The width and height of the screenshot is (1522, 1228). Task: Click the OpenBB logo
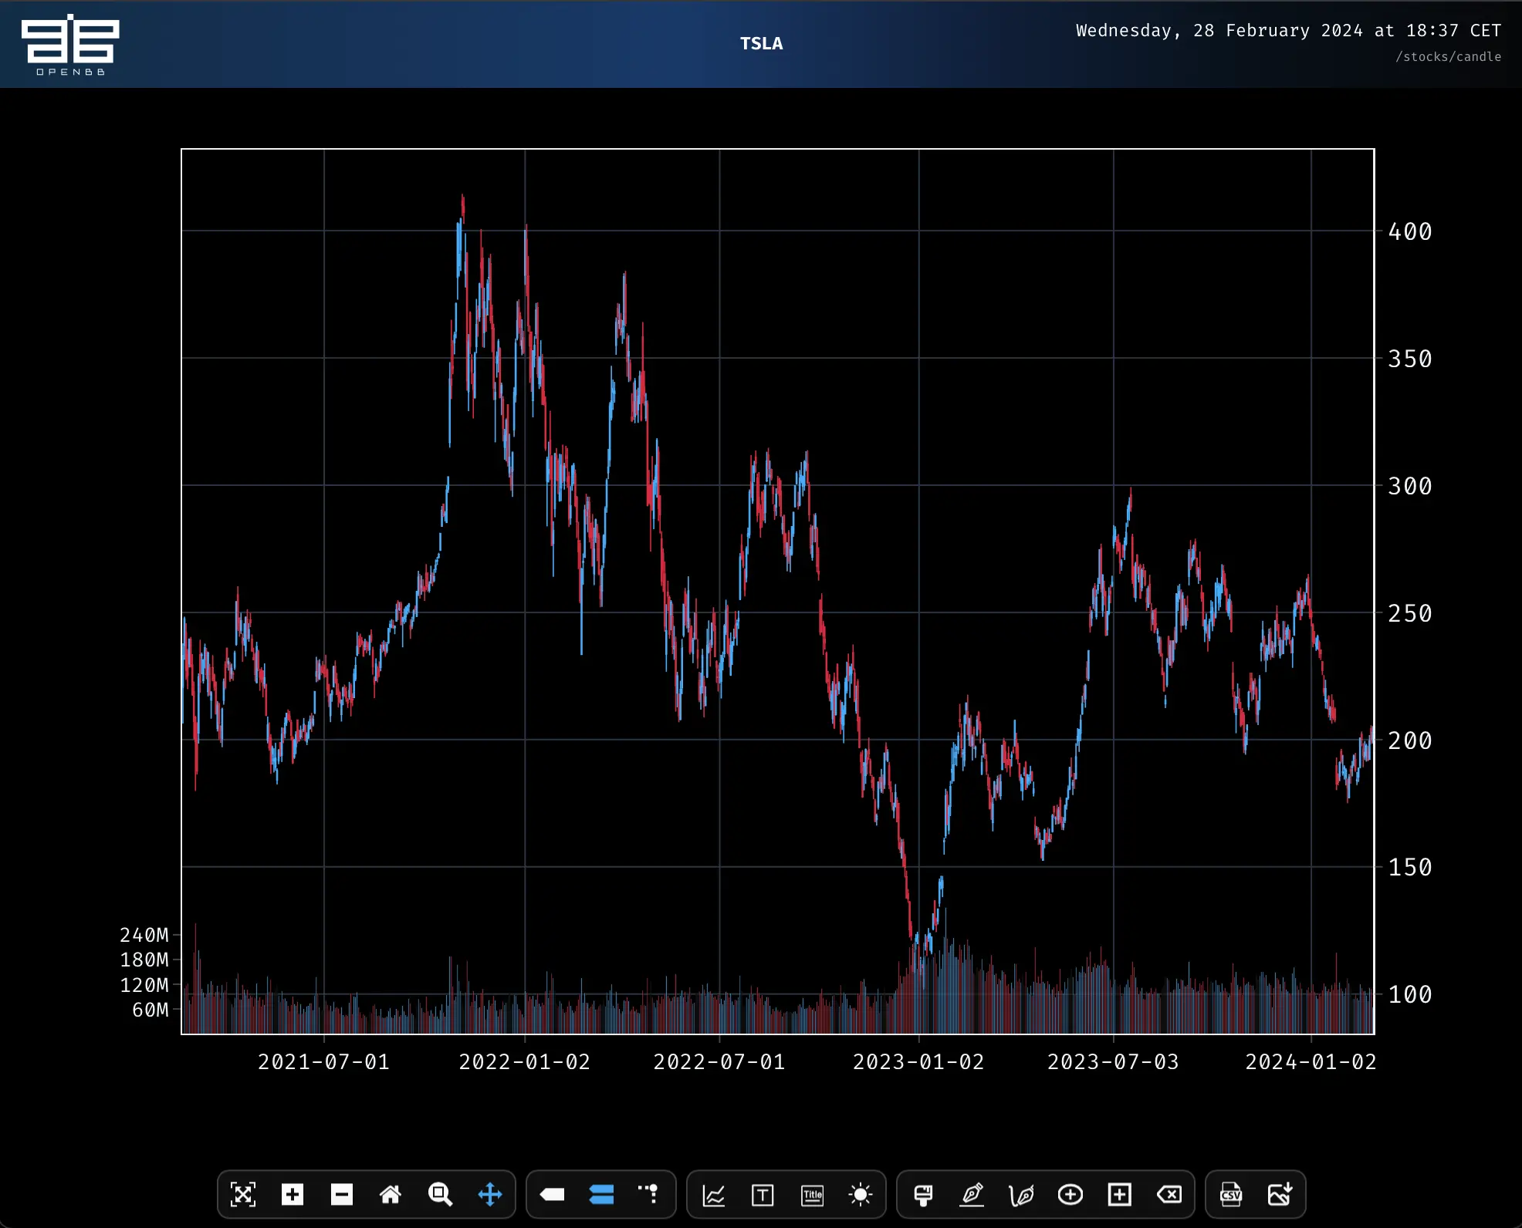coord(70,44)
